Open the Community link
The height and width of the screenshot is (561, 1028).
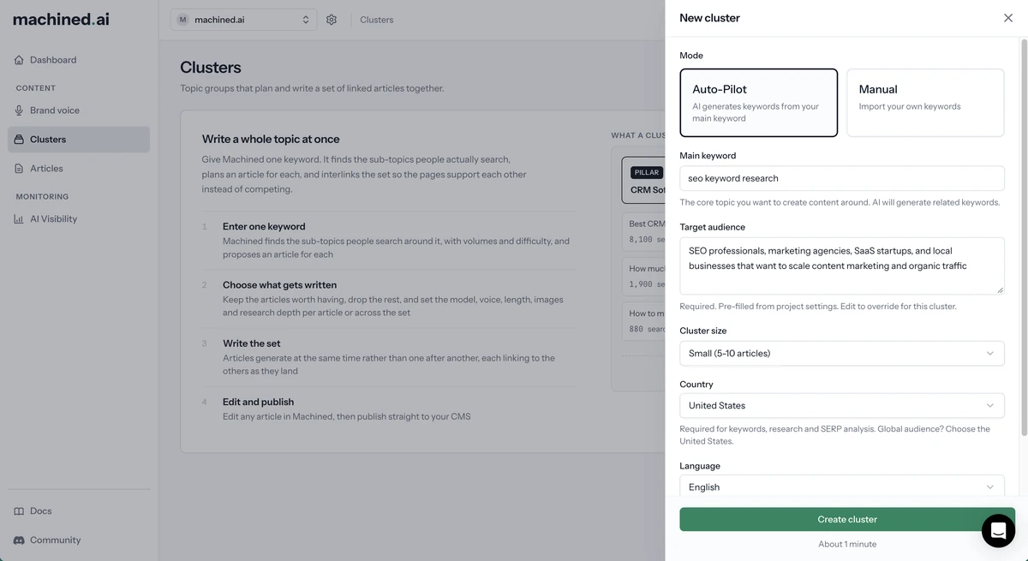(79, 540)
